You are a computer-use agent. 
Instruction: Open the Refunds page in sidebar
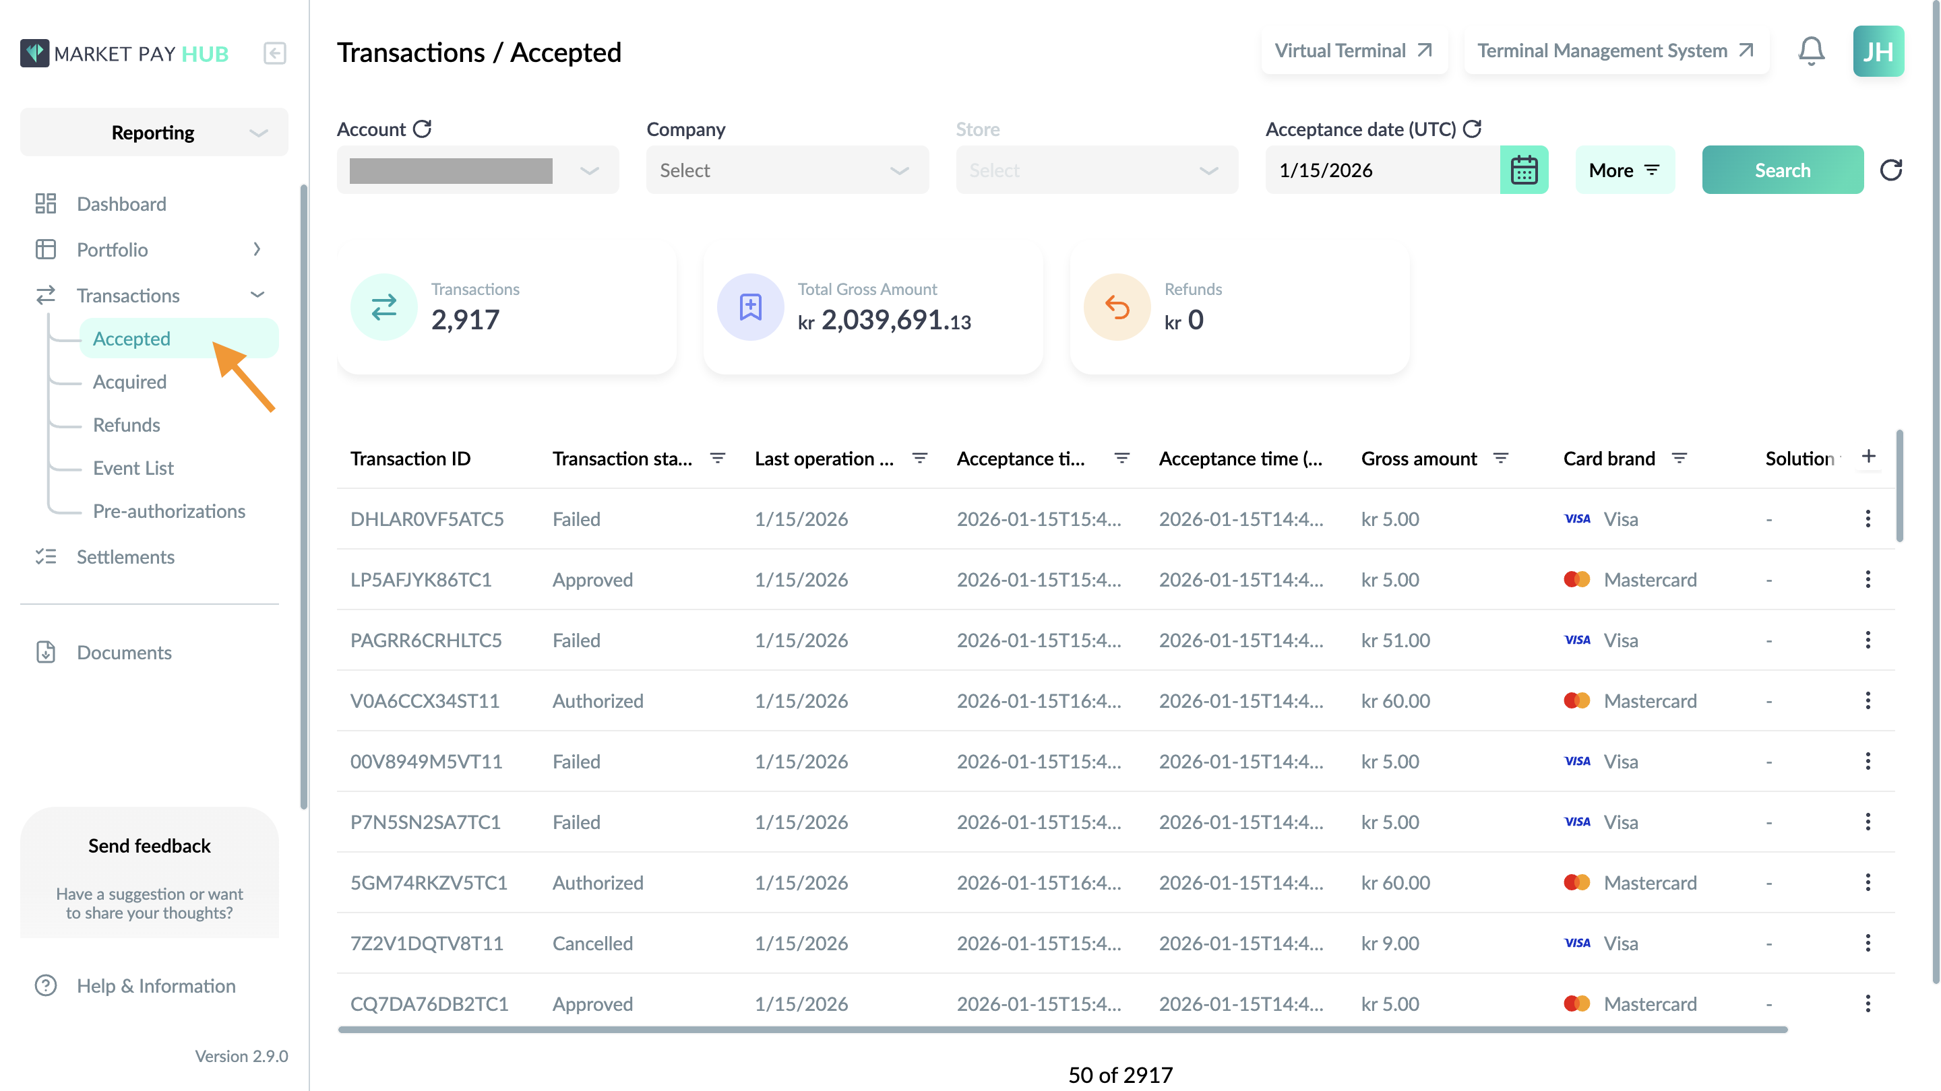[x=127, y=425]
